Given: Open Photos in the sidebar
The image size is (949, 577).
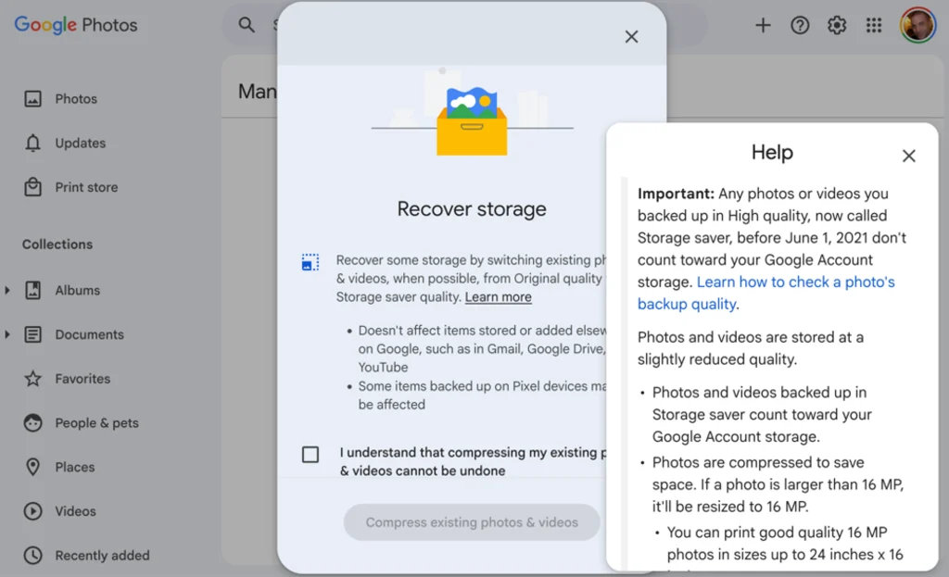Looking at the screenshot, I should (x=75, y=99).
